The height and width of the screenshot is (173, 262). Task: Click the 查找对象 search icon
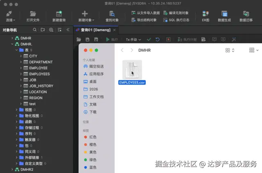(x=112, y=16)
